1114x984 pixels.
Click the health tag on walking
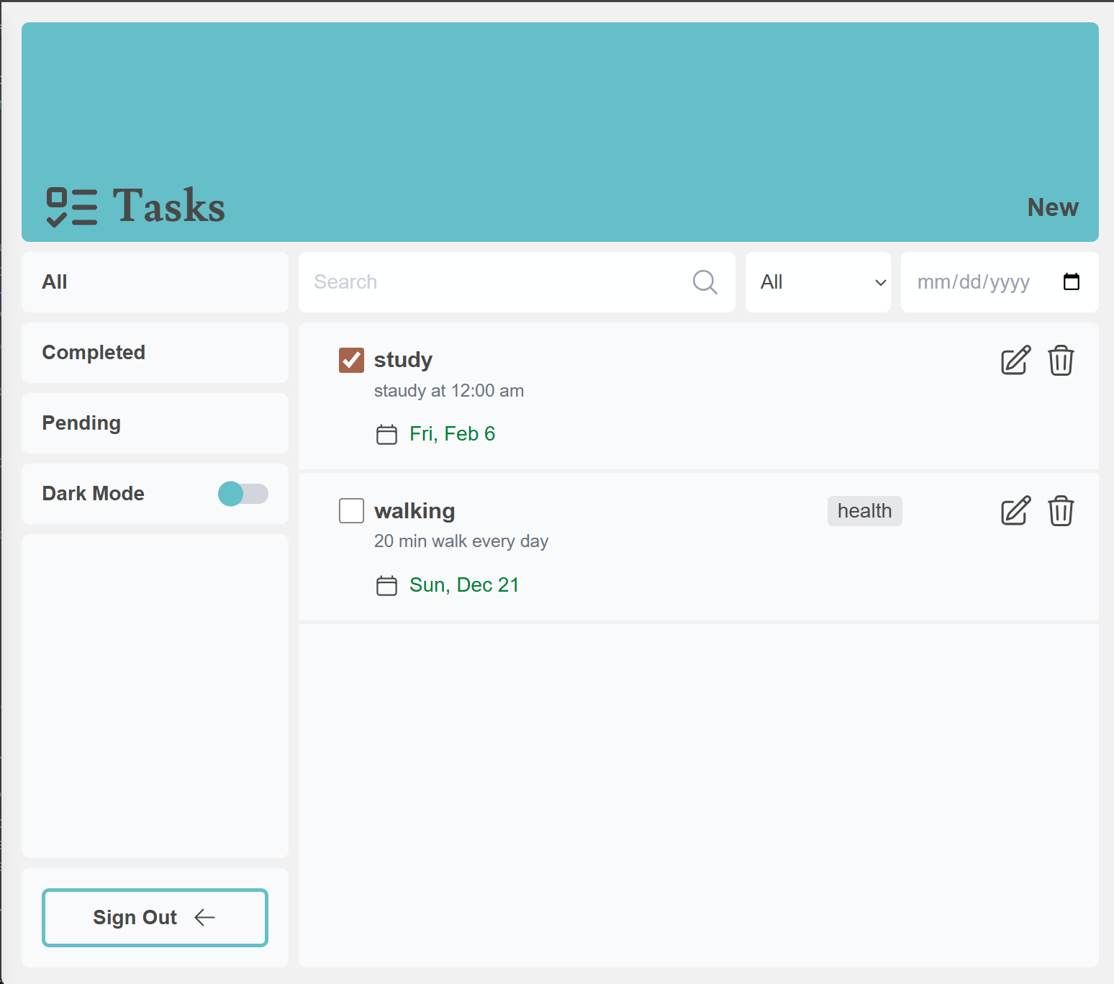click(x=864, y=511)
